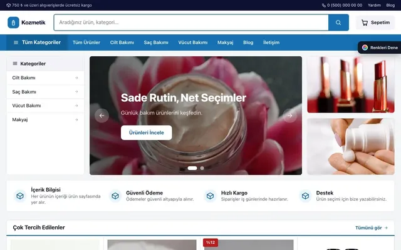Open İletişim in the navigation bar
The height and width of the screenshot is (250, 401).
(x=271, y=42)
